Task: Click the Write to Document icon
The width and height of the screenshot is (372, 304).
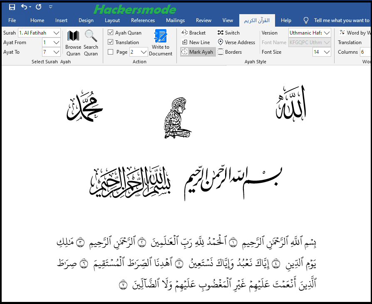Action: pos(161,36)
